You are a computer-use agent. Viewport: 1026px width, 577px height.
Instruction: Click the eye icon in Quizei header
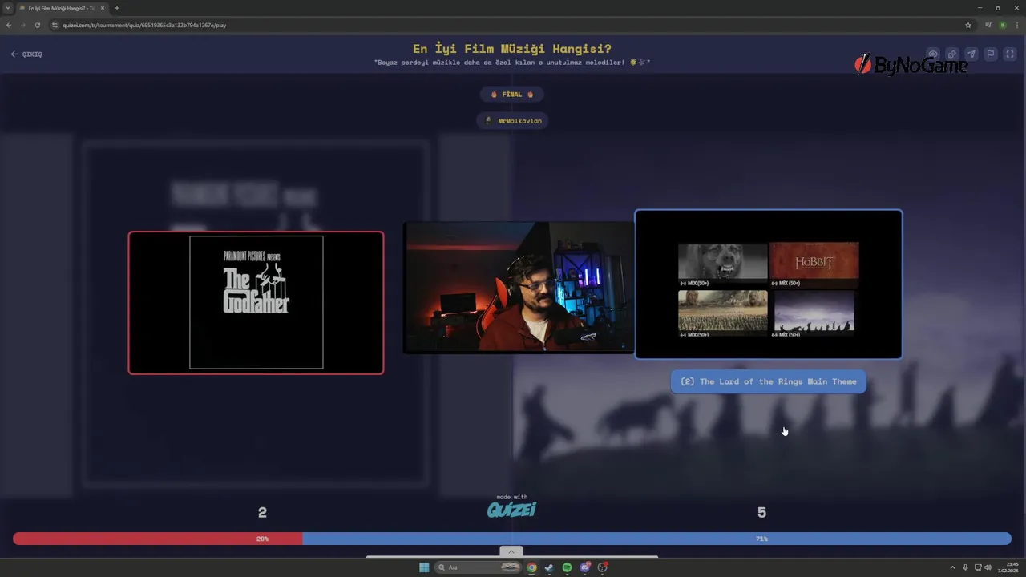[933, 54]
